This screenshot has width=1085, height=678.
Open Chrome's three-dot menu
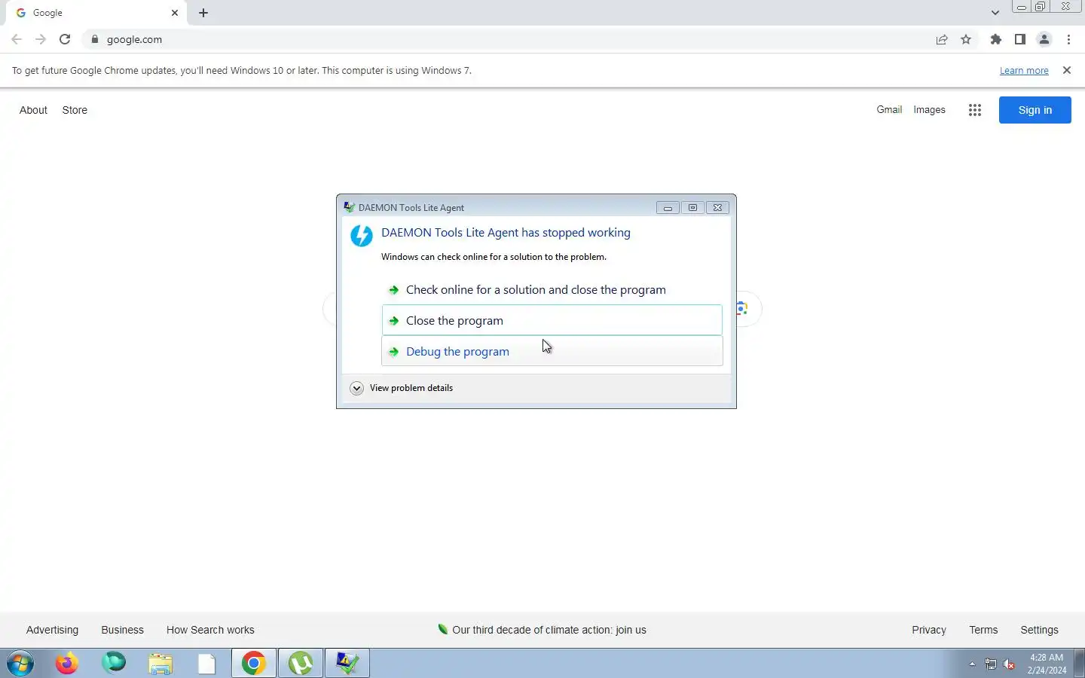tap(1068, 39)
